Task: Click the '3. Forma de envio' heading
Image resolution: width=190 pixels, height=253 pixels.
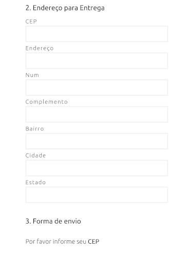Action: tap(53, 221)
